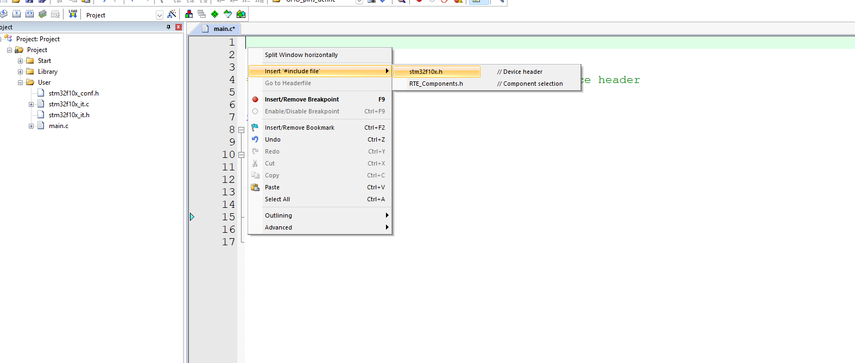Collapse code fold marker at line 10
Viewport: 855px width, 363px height.
click(x=242, y=155)
